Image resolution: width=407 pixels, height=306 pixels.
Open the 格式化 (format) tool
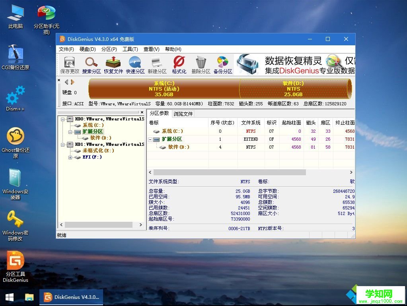point(178,64)
